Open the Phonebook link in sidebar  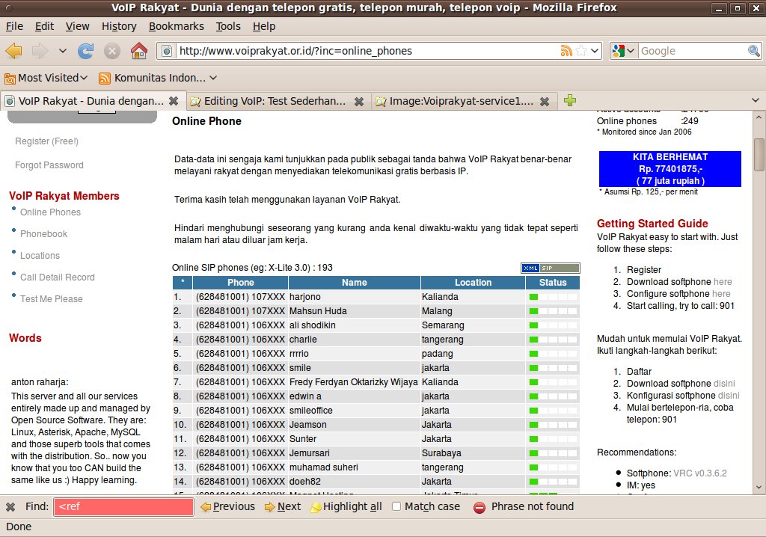click(43, 234)
